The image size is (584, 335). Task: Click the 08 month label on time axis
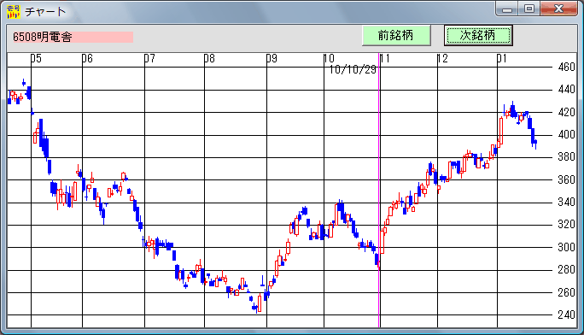click(x=209, y=58)
